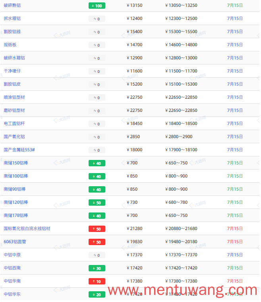Click the unchanged 0 badge for 报纸板

point(97,45)
